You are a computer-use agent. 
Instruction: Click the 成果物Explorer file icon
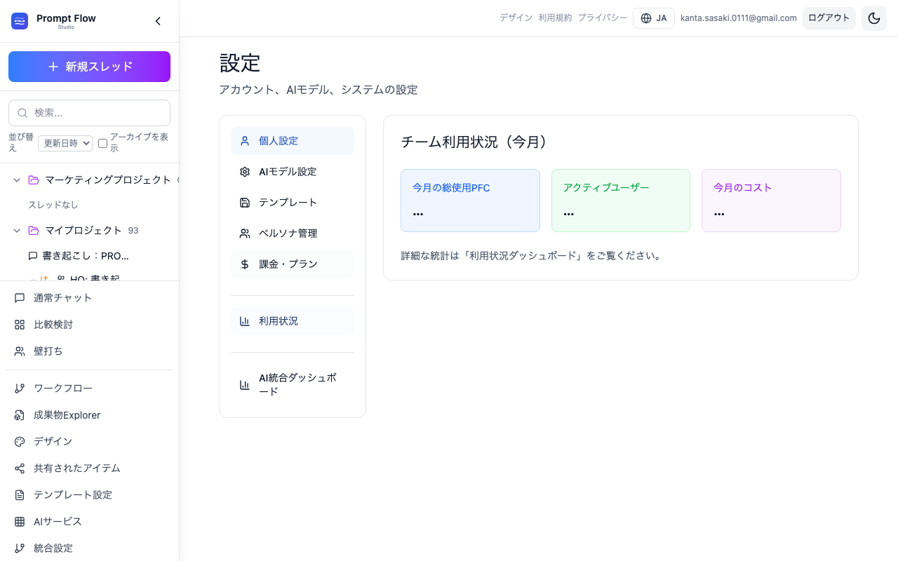pyautogui.click(x=20, y=415)
